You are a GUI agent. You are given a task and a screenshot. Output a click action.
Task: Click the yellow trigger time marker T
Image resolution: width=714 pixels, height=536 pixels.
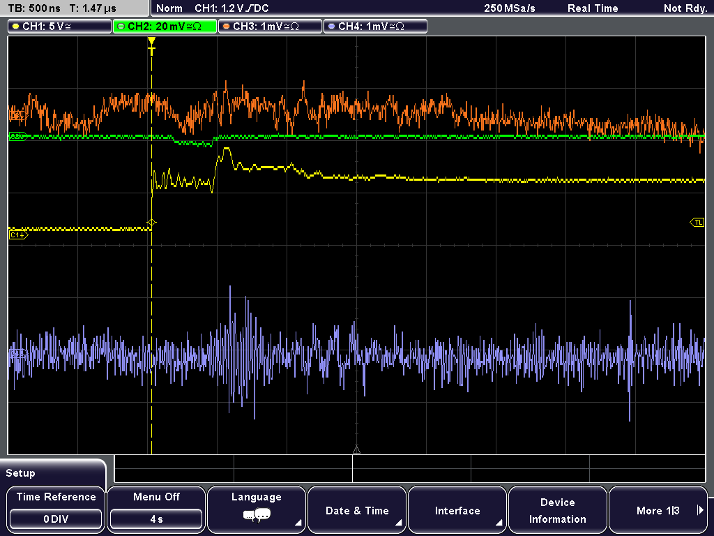[151, 46]
